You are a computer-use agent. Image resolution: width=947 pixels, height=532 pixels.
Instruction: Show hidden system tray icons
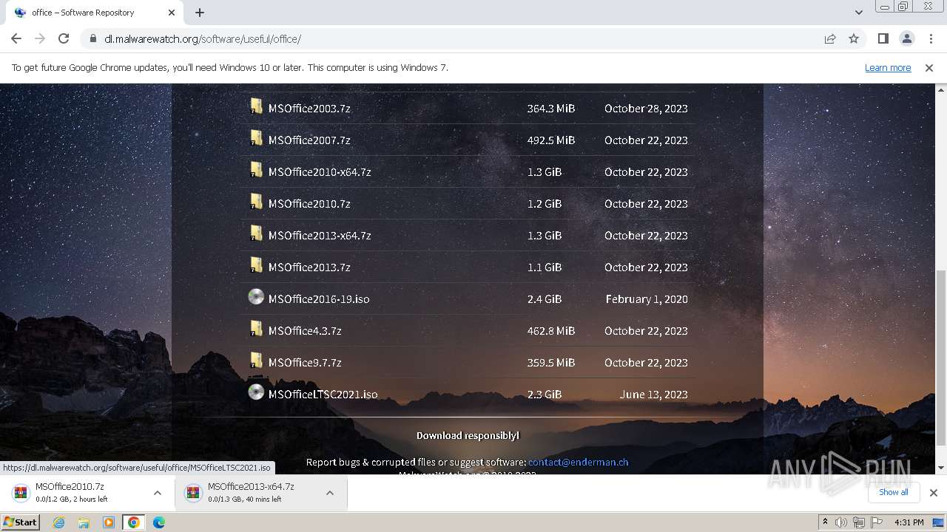[x=825, y=522]
